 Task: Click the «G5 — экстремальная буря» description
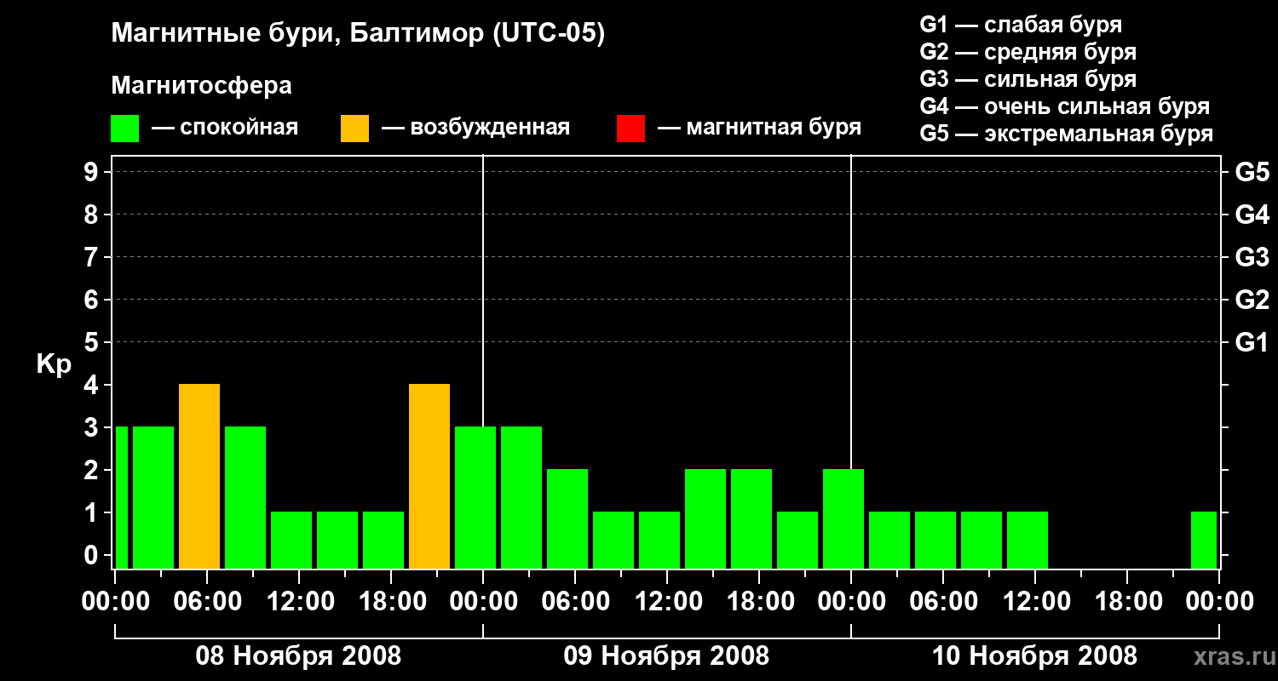click(1067, 134)
